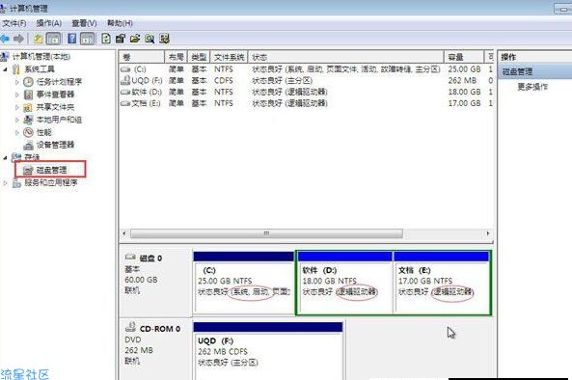Collapse the 系统工具 tree node
572x380 pixels.
coord(5,69)
